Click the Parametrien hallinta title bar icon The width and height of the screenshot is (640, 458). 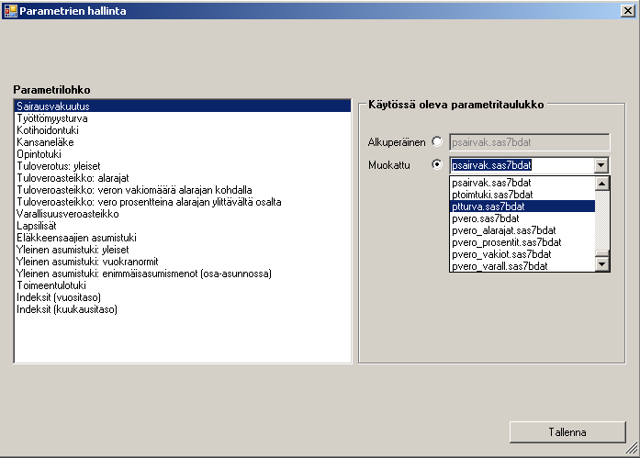pyautogui.click(x=11, y=11)
